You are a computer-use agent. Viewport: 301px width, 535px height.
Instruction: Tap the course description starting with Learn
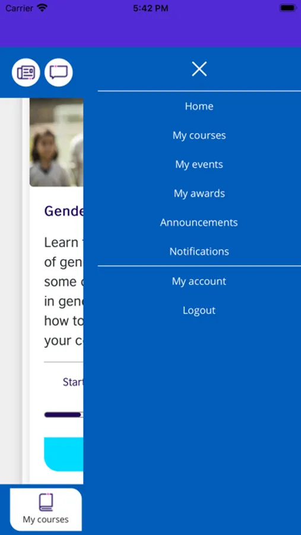pyautogui.click(x=64, y=291)
